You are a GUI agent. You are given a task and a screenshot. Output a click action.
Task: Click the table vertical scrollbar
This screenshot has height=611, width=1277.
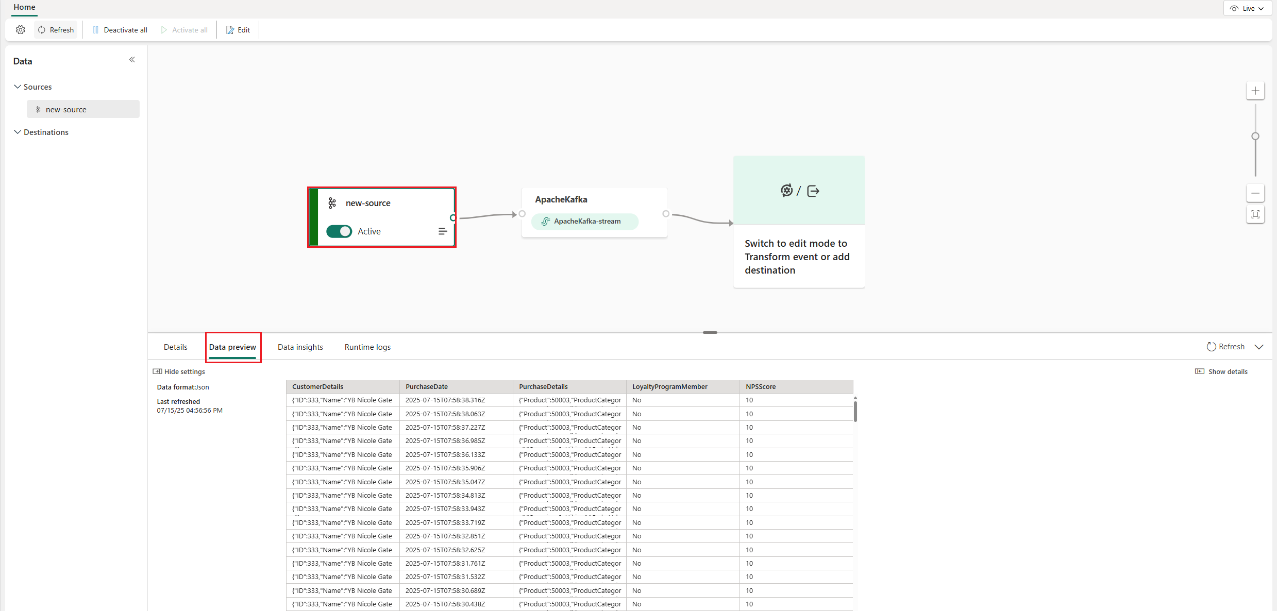(855, 411)
